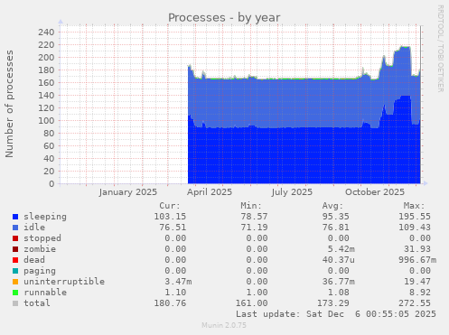Viewport: 449px width, 335px height.
Task: Click the 'Avg:' column header
Action: (x=332, y=206)
